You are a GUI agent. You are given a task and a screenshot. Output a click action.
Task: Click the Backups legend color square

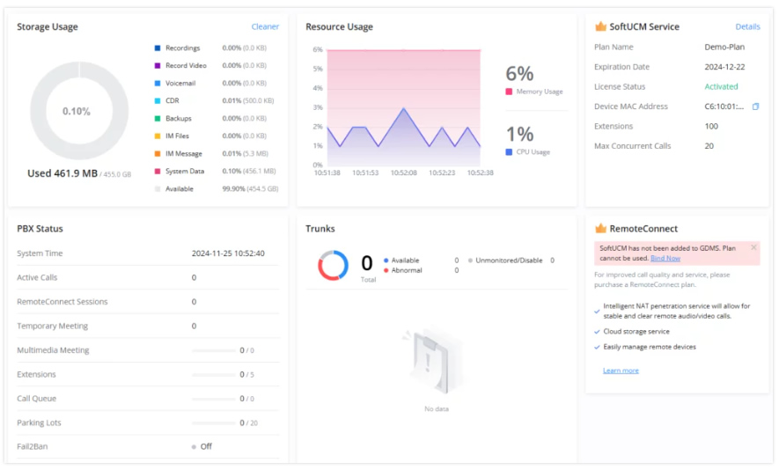click(x=158, y=119)
